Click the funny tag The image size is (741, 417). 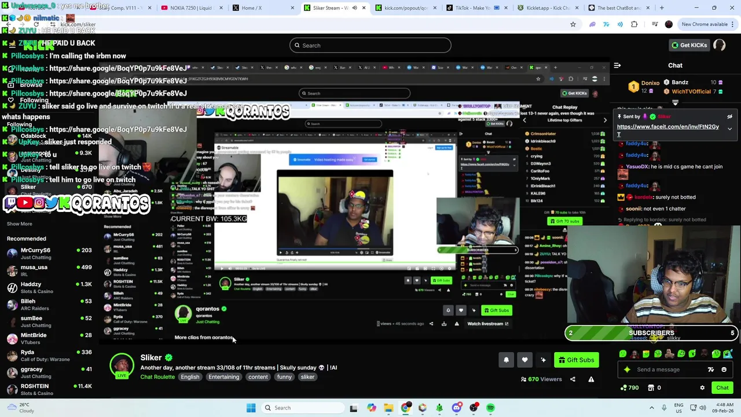284,377
